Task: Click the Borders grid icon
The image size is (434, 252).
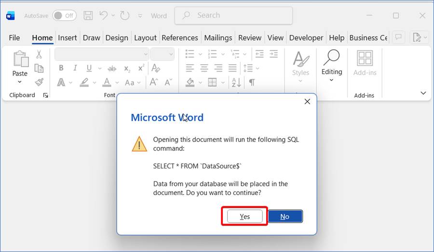Action: click(x=212, y=83)
